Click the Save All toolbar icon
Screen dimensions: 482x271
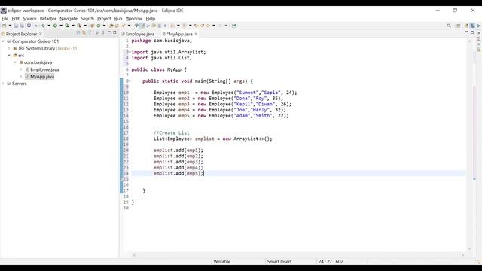(x=22, y=26)
